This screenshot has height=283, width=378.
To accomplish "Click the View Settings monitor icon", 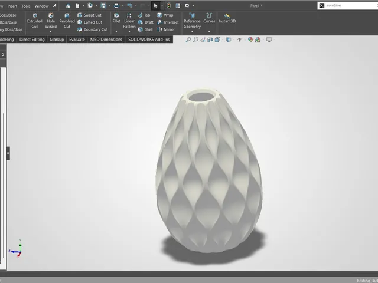I will [x=269, y=40].
